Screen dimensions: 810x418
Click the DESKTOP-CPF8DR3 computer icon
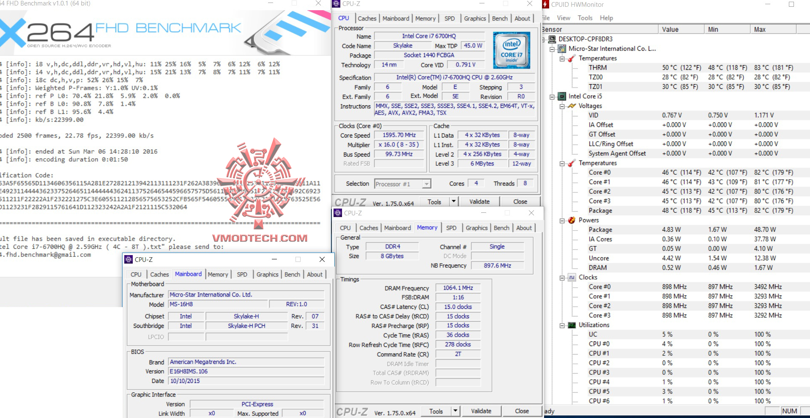[x=552, y=39]
